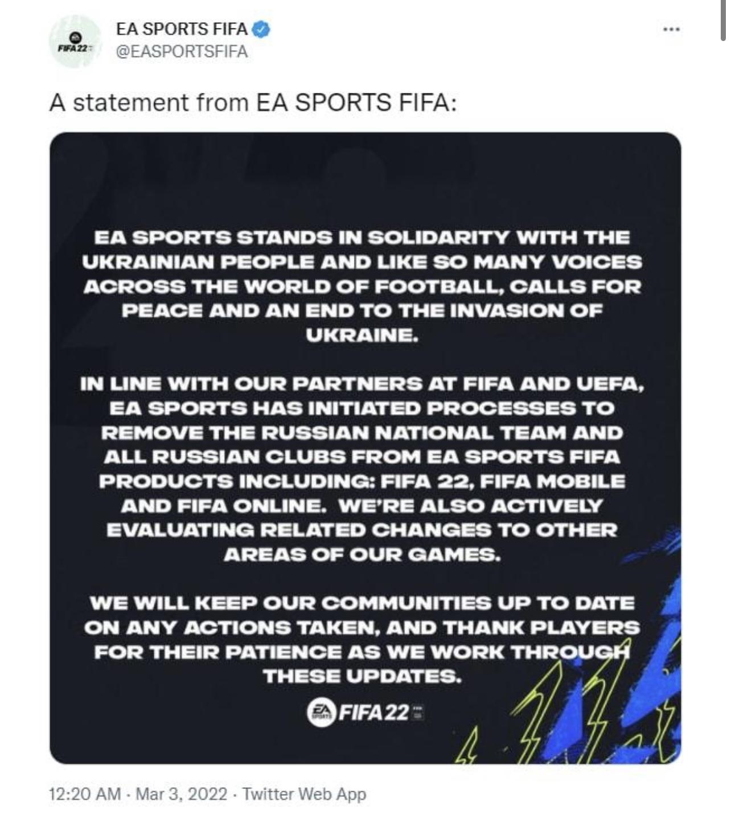This screenshot has height=822, width=731.
Task: Click the paragraph about solidarity with Ukrainian people
Action: (362, 286)
